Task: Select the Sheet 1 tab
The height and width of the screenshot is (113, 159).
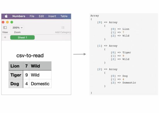Action: coord(23,37)
